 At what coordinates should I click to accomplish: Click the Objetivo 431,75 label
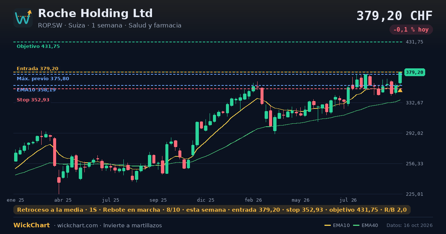38,46
